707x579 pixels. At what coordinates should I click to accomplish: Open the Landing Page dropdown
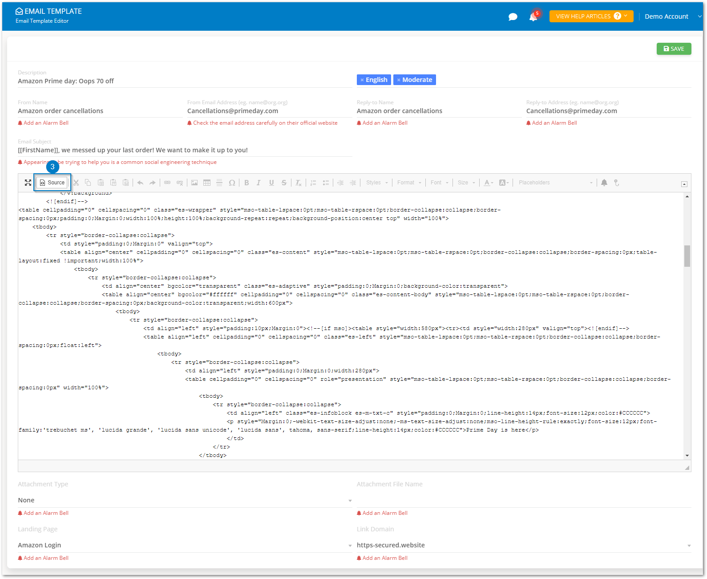click(185, 545)
